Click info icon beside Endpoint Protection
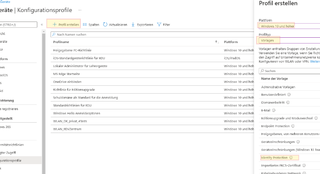This screenshot has width=320, height=174. (292, 126)
